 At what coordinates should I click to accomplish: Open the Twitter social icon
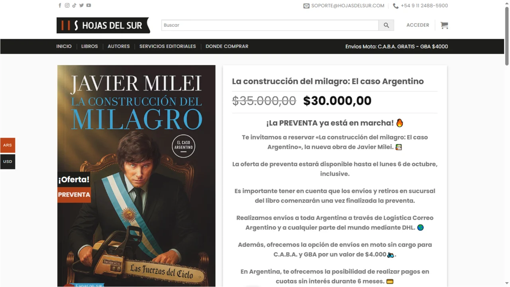pos(81,6)
